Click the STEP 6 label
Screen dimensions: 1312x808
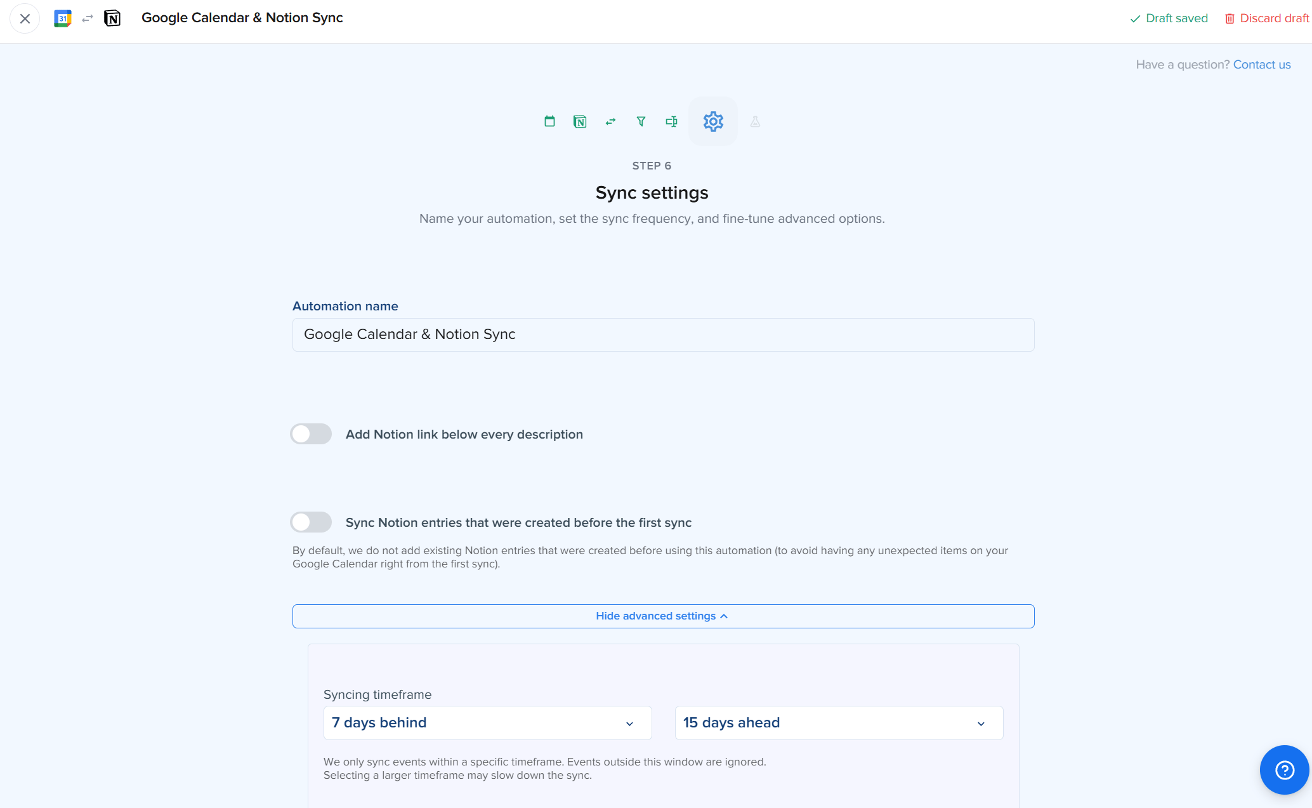(652, 166)
